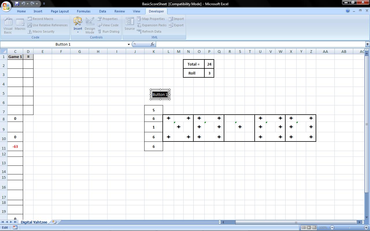This screenshot has height=231, width=370.
Task: Select the cell showing 24
Action: tap(209, 64)
